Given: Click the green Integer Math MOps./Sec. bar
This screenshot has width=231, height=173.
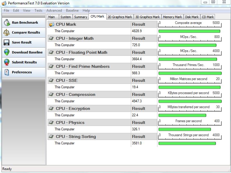Looking at the screenshot, I should click(187, 45).
